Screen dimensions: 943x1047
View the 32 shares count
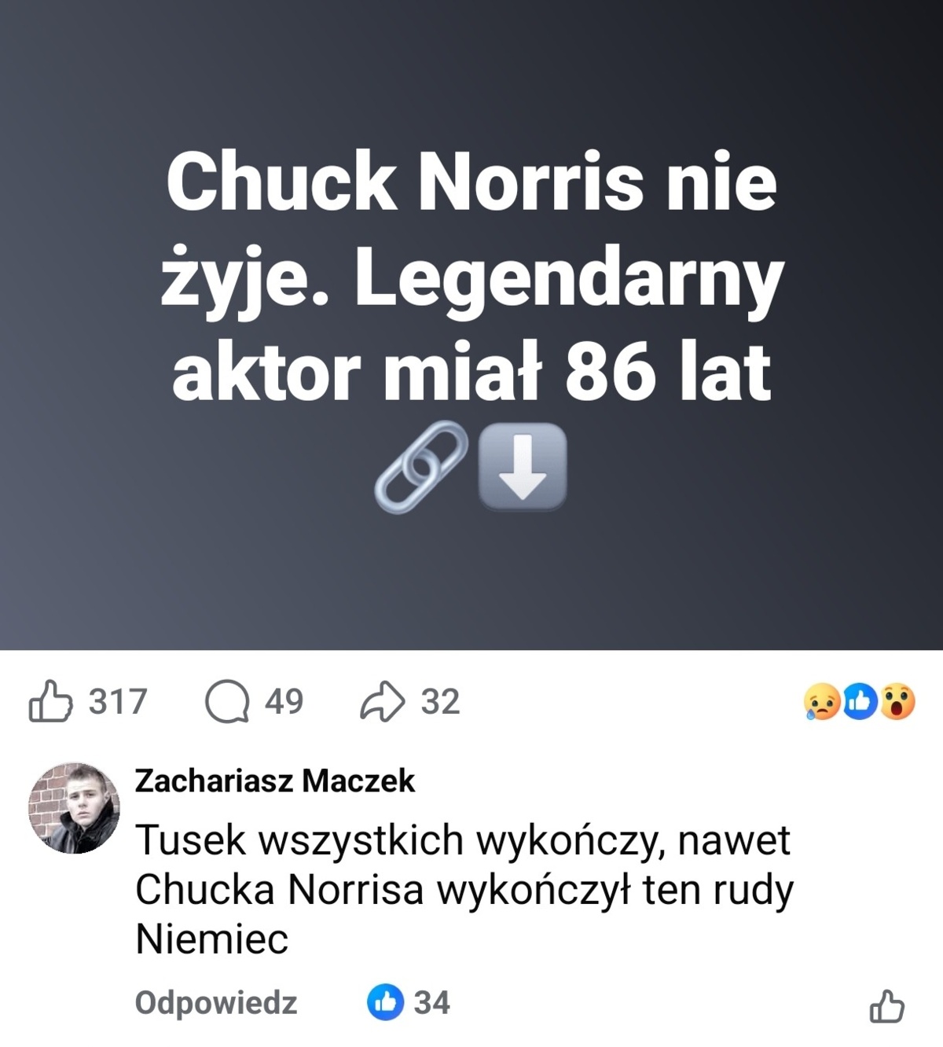coord(440,701)
